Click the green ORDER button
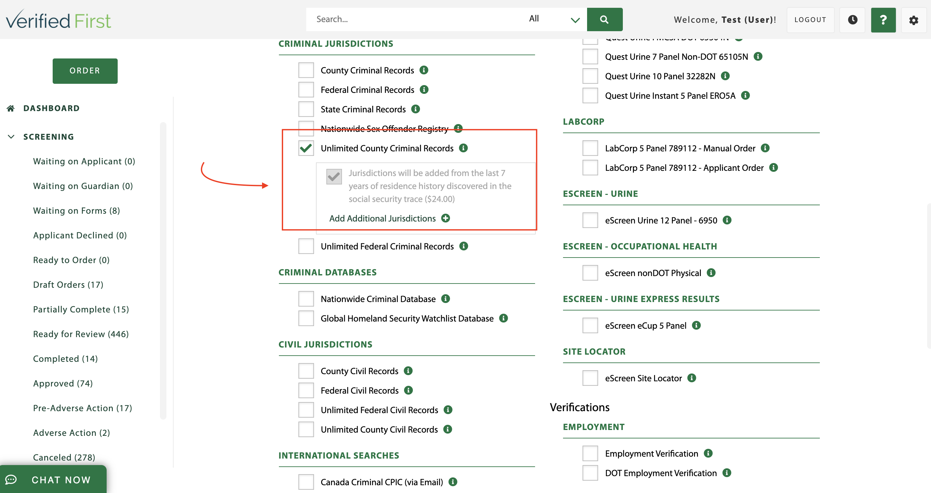The width and height of the screenshot is (931, 493). pos(85,71)
